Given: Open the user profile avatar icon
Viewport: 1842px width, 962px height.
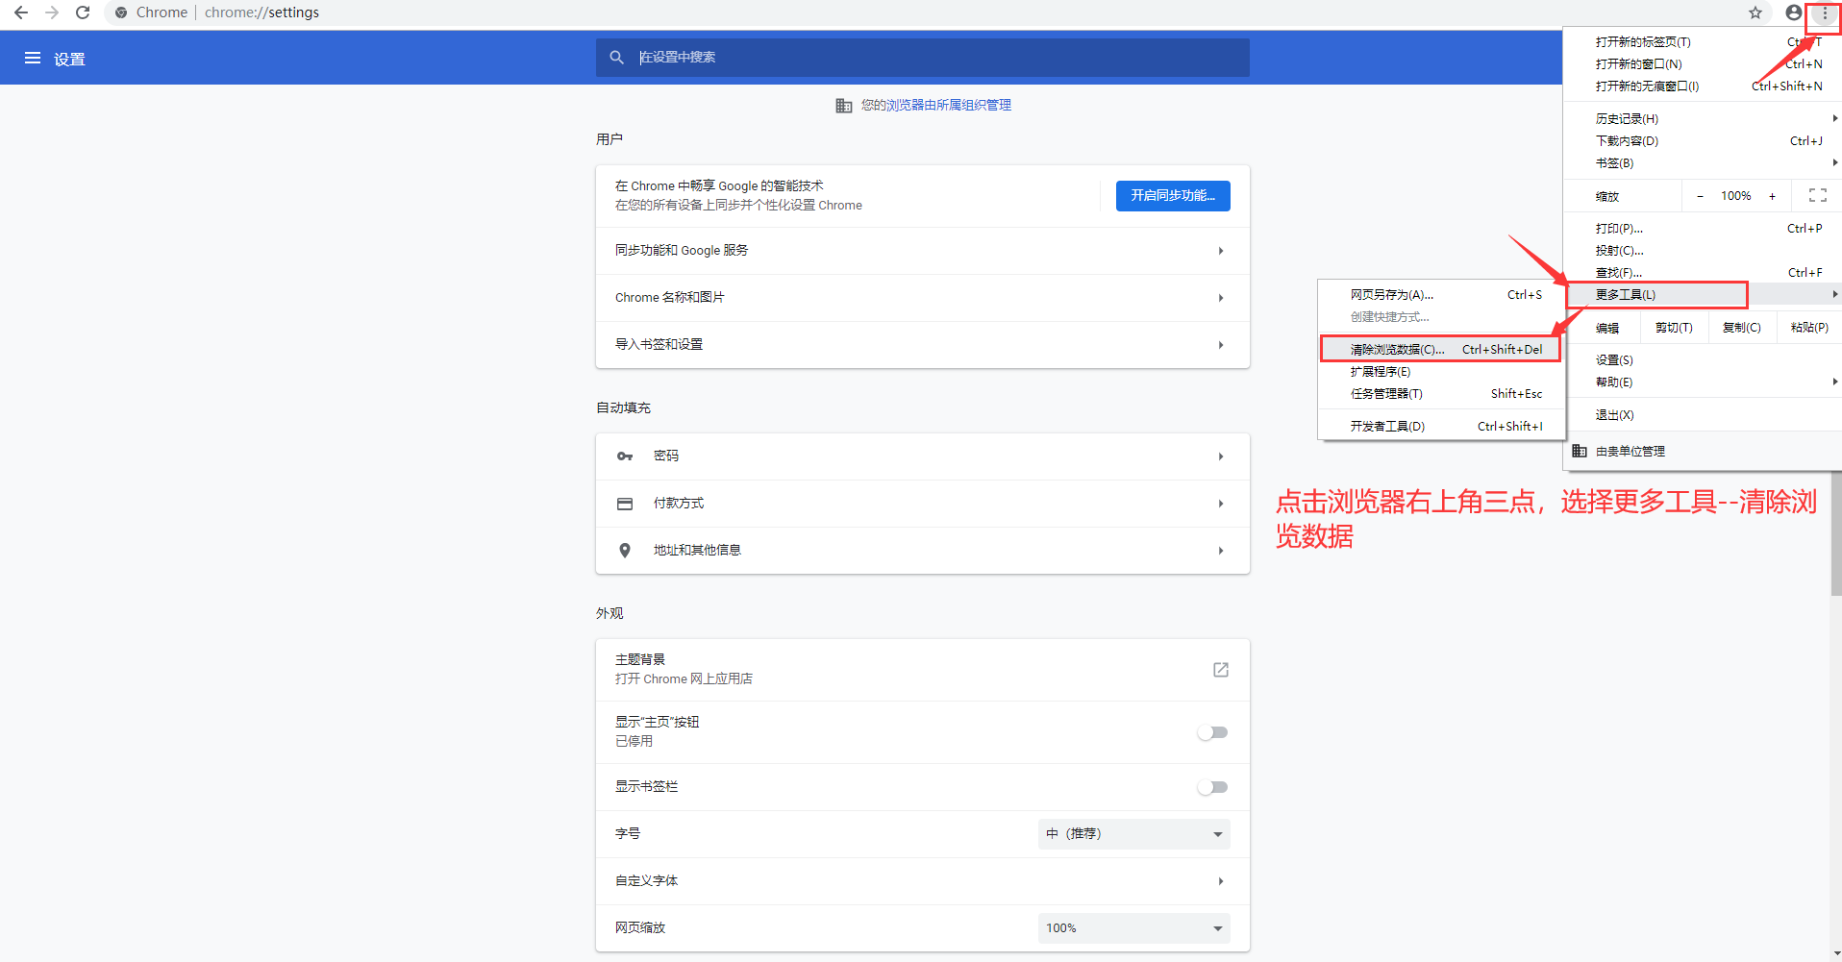Looking at the screenshot, I should (1793, 12).
